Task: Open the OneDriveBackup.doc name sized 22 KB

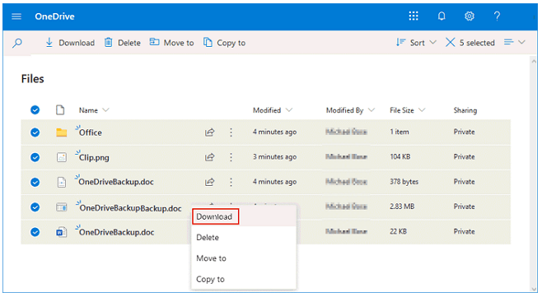Action: (x=116, y=233)
